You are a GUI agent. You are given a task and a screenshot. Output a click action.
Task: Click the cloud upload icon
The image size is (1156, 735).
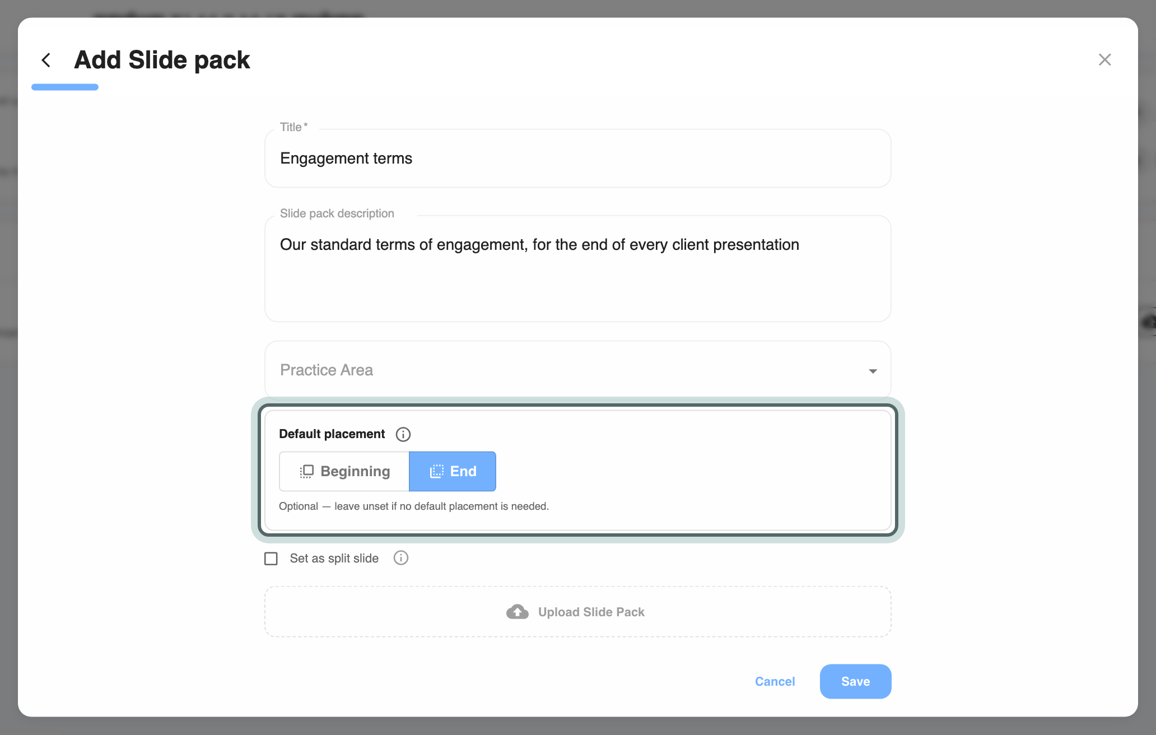pos(518,612)
